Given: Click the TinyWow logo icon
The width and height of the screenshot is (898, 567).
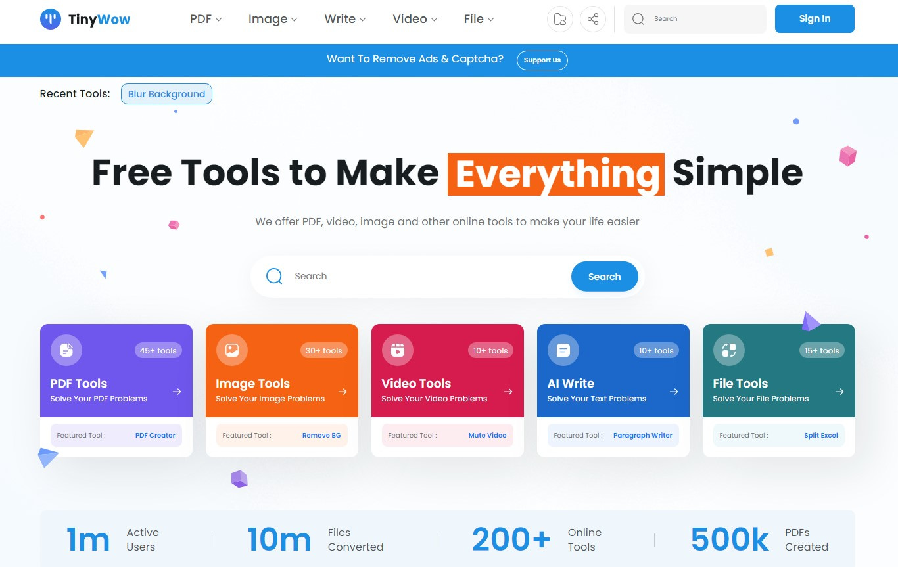Looking at the screenshot, I should point(51,19).
